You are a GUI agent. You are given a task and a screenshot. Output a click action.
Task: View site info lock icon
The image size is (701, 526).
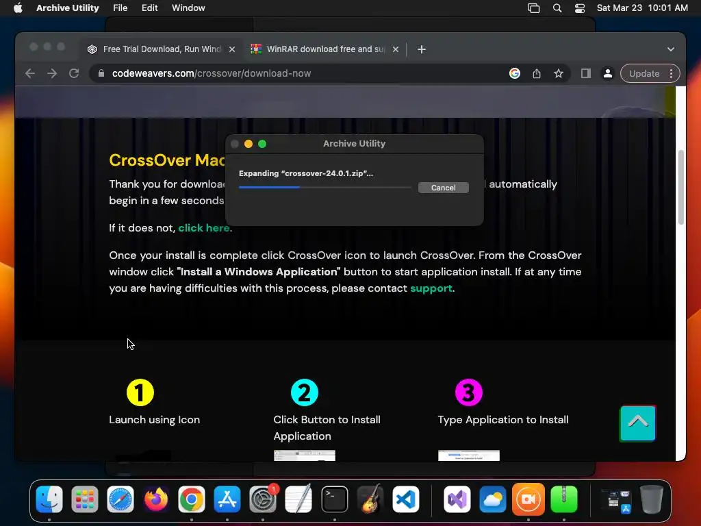[101, 73]
